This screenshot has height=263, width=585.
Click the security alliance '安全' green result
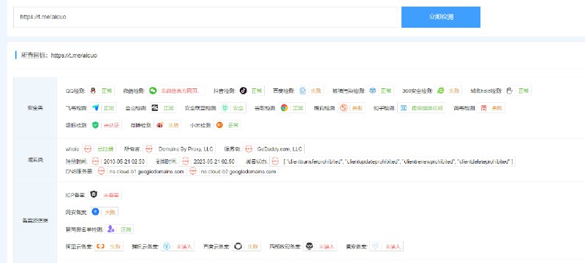click(238, 108)
